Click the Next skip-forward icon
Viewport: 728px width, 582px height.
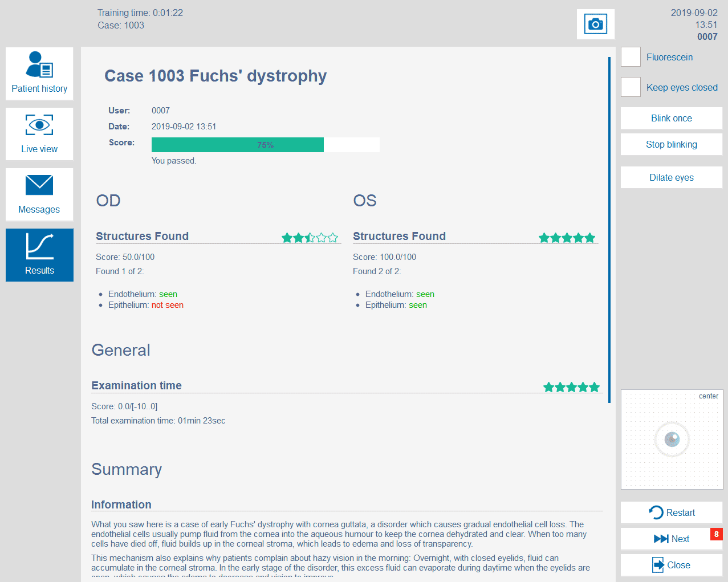pyautogui.click(x=661, y=539)
